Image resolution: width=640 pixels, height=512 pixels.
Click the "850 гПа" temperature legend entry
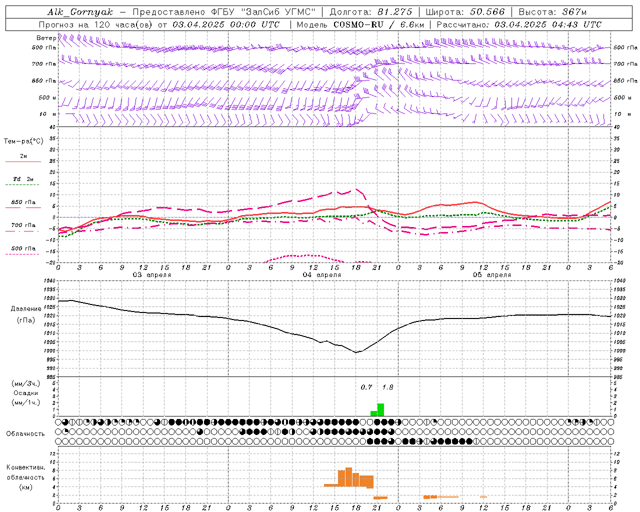(23, 202)
